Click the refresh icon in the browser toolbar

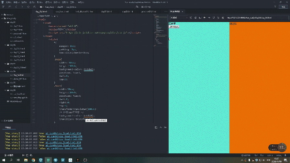click(214, 18)
